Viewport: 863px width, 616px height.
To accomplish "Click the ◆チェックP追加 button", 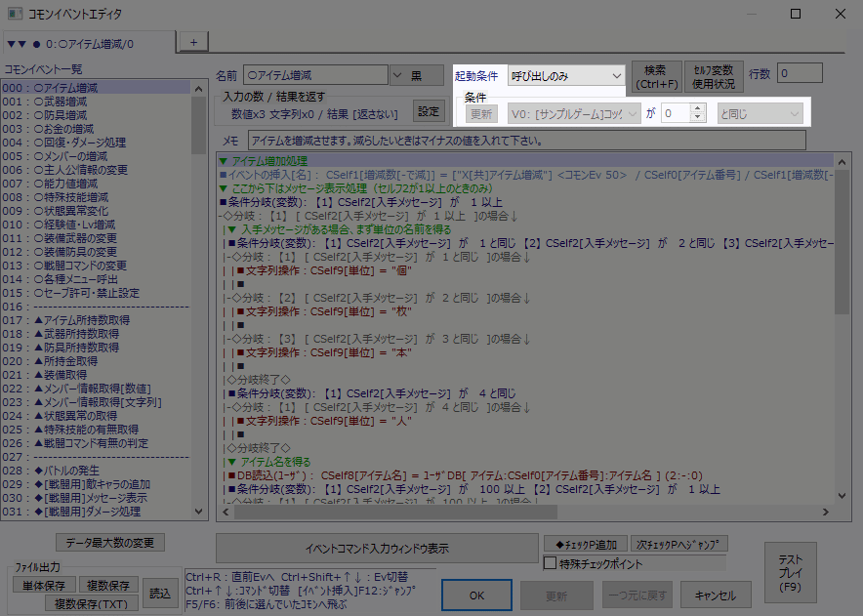I will pyautogui.click(x=586, y=545).
